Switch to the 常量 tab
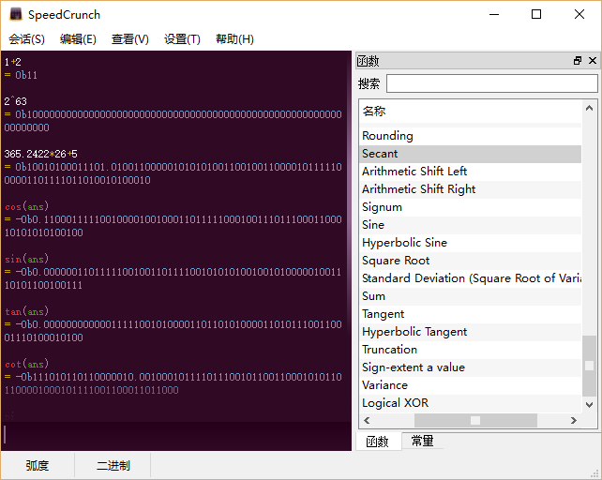The width and height of the screenshot is (602, 480). [x=422, y=442]
